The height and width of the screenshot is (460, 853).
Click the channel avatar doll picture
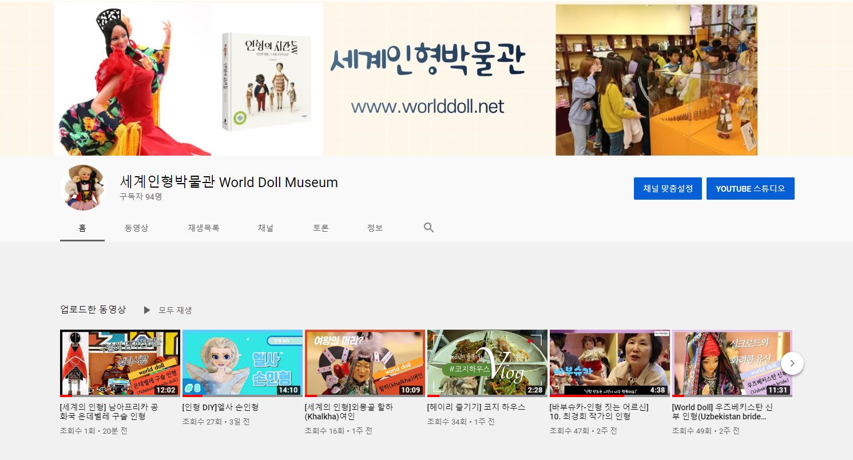pyautogui.click(x=83, y=188)
